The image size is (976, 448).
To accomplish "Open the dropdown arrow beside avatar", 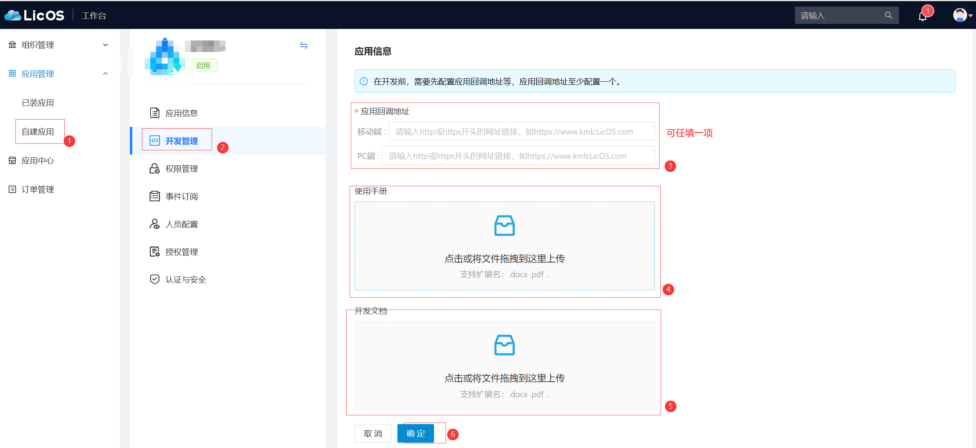I will pos(970,16).
